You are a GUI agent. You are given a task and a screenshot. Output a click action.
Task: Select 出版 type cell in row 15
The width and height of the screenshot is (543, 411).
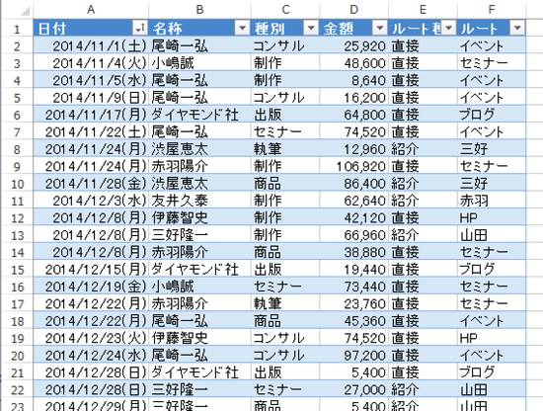285,270
